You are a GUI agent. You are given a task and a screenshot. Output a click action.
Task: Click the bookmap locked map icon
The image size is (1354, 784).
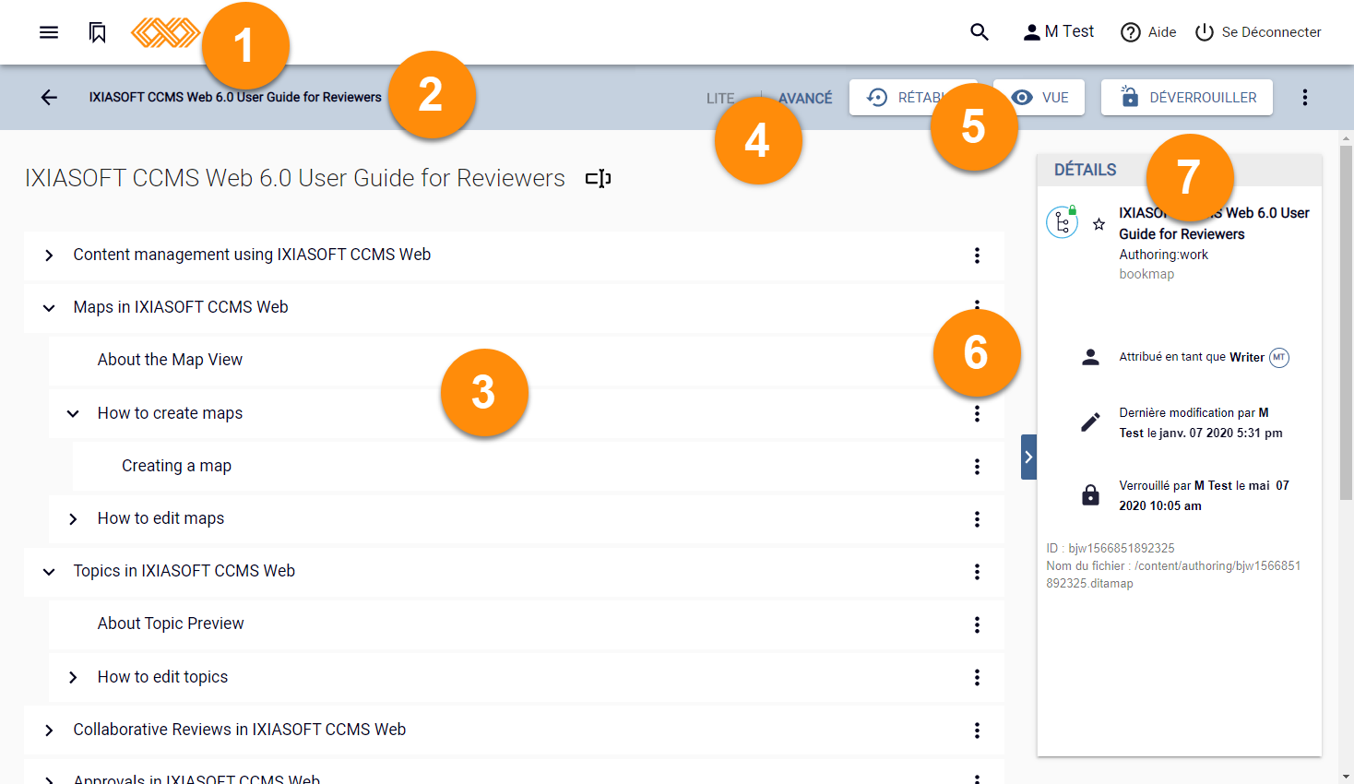[1063, 221]
